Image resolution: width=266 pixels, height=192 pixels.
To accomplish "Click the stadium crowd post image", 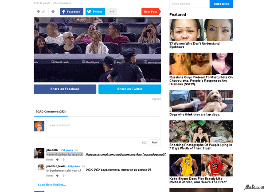I will 98,50.
